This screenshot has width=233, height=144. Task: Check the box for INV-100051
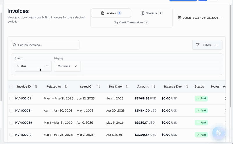coord(11,111)
